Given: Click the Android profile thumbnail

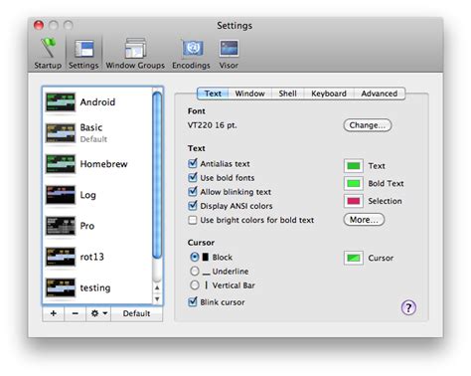Looking at the screenshot, I should coord(61,102).
